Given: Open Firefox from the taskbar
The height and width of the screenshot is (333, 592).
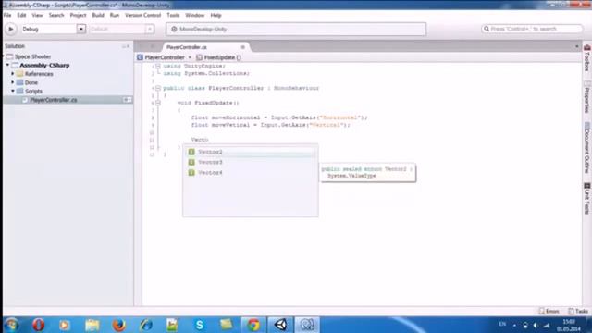Looking at the screenshot, I should tap(118, 325).
